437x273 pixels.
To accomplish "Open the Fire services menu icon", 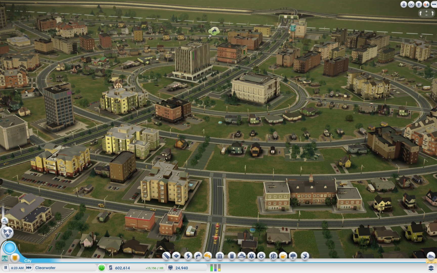I will 242,256.
